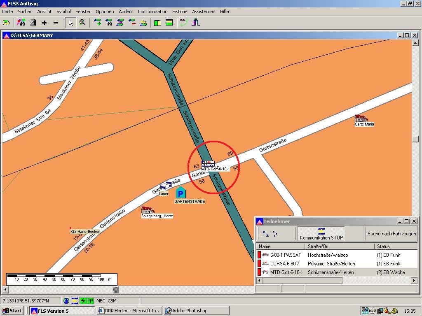
Task: Select the magnifier zoom tool
Action: coord(82,23)
